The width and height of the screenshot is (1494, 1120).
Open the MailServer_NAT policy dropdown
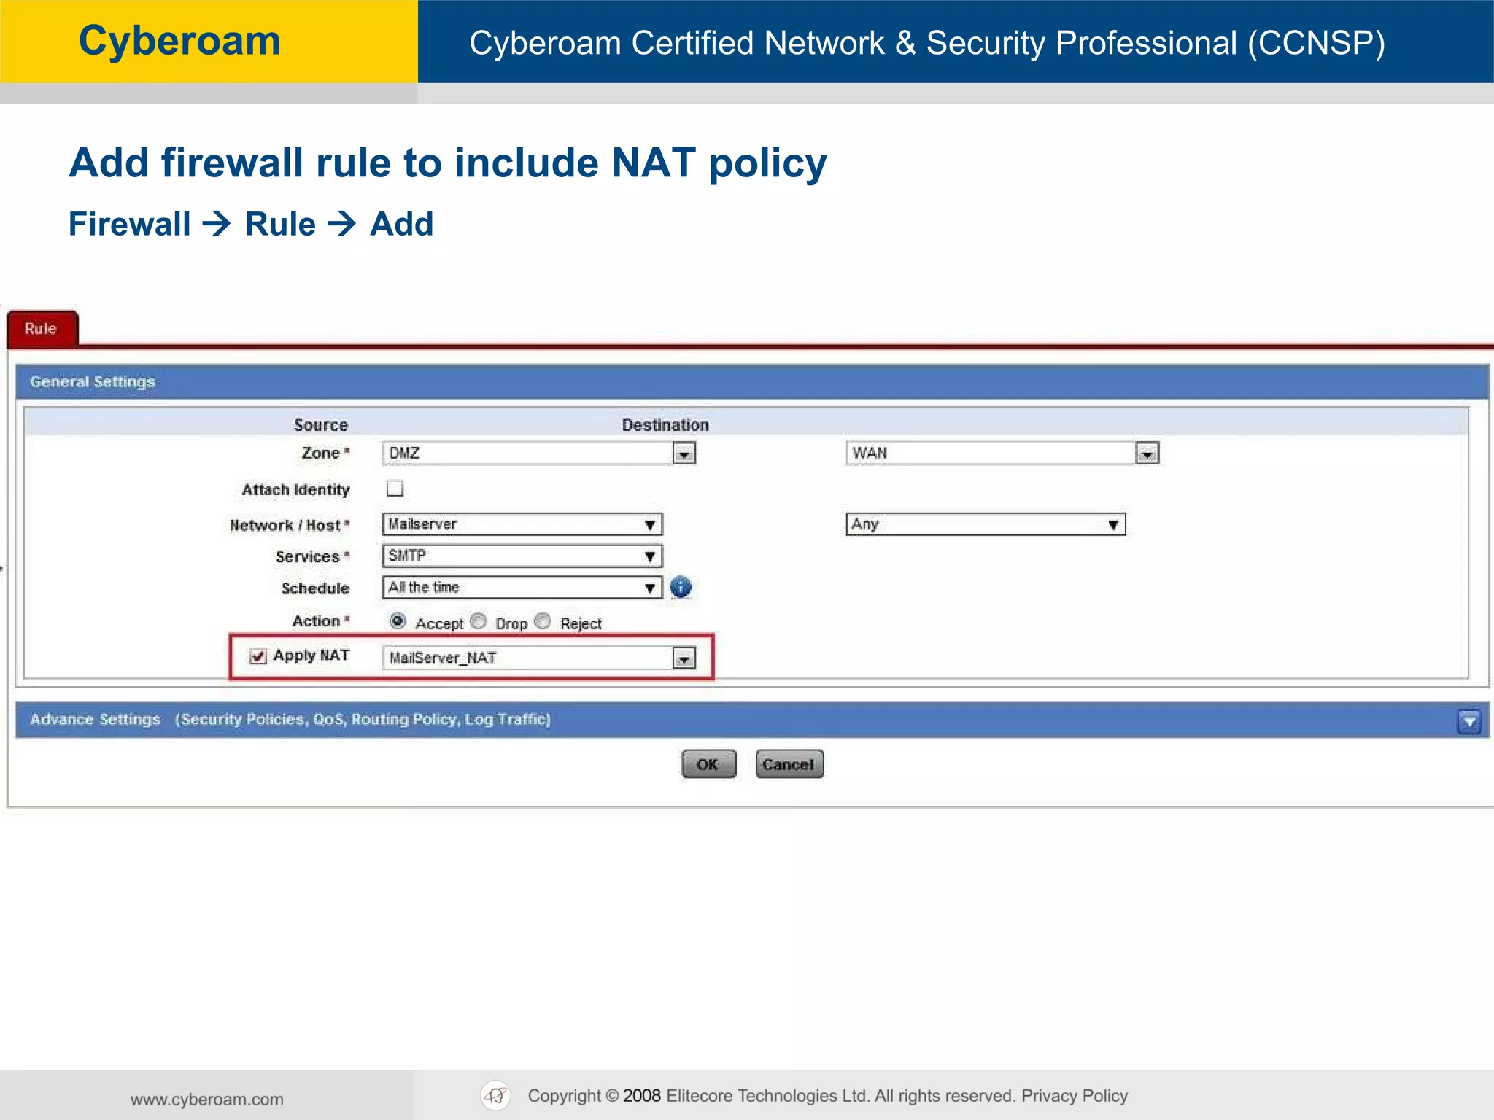coord(539,658)
